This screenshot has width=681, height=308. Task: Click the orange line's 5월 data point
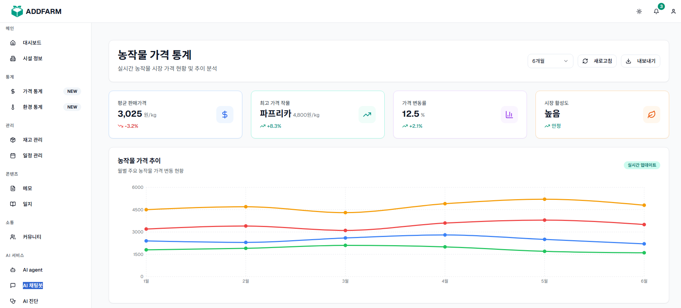pyautogui.click(x=544, y=199)
